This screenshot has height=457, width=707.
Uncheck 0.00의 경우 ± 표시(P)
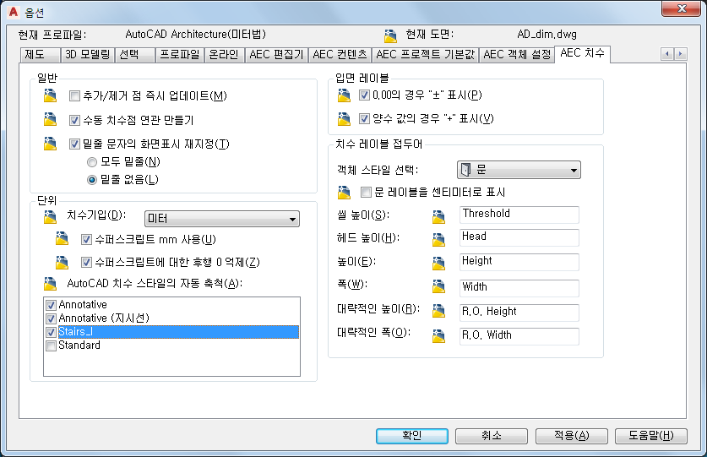(364, 95)
